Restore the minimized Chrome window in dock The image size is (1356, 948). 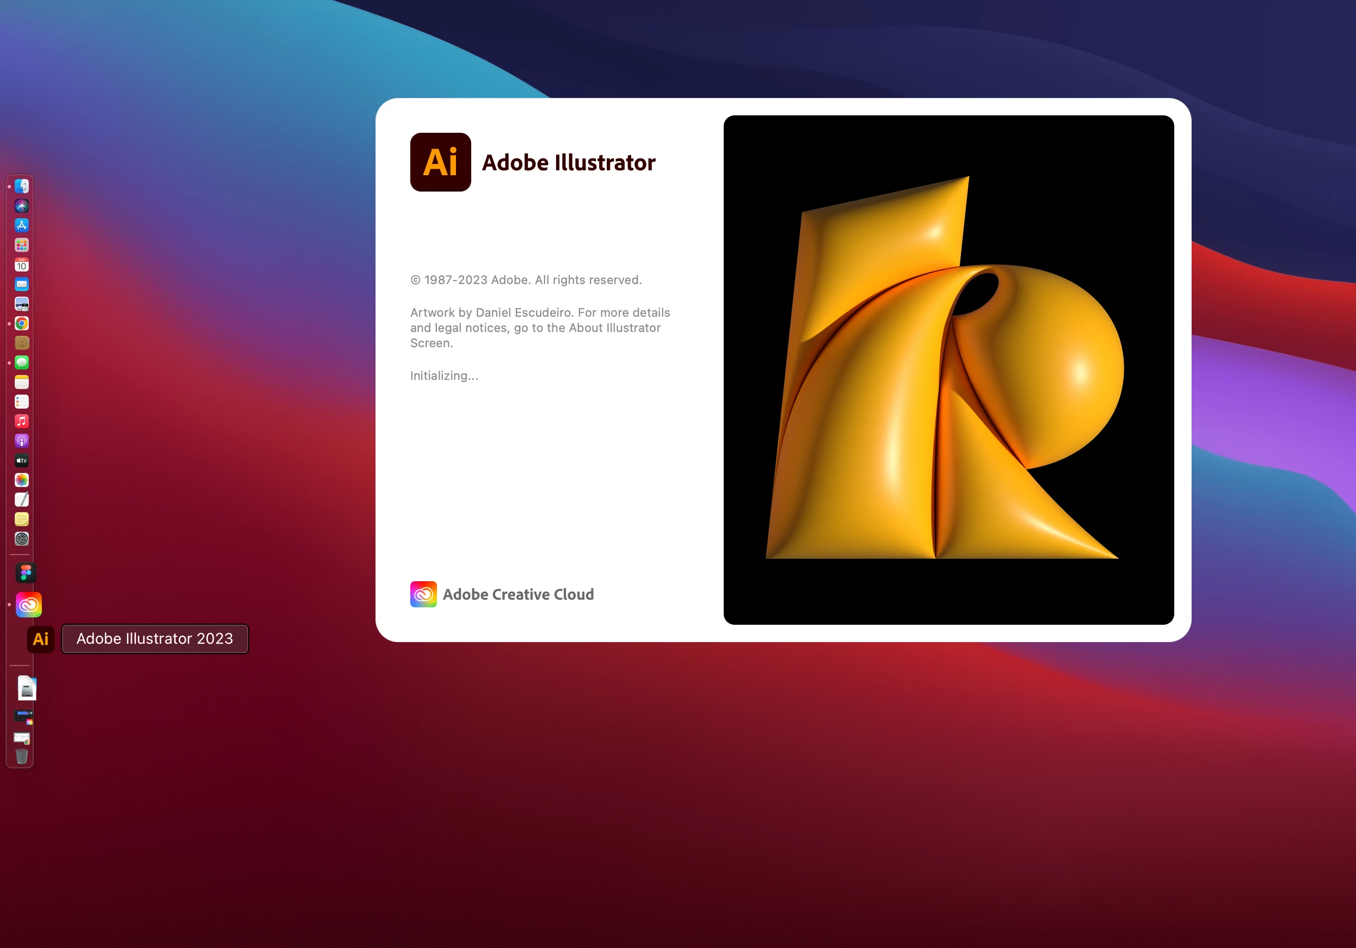click(x=22, y=738)
